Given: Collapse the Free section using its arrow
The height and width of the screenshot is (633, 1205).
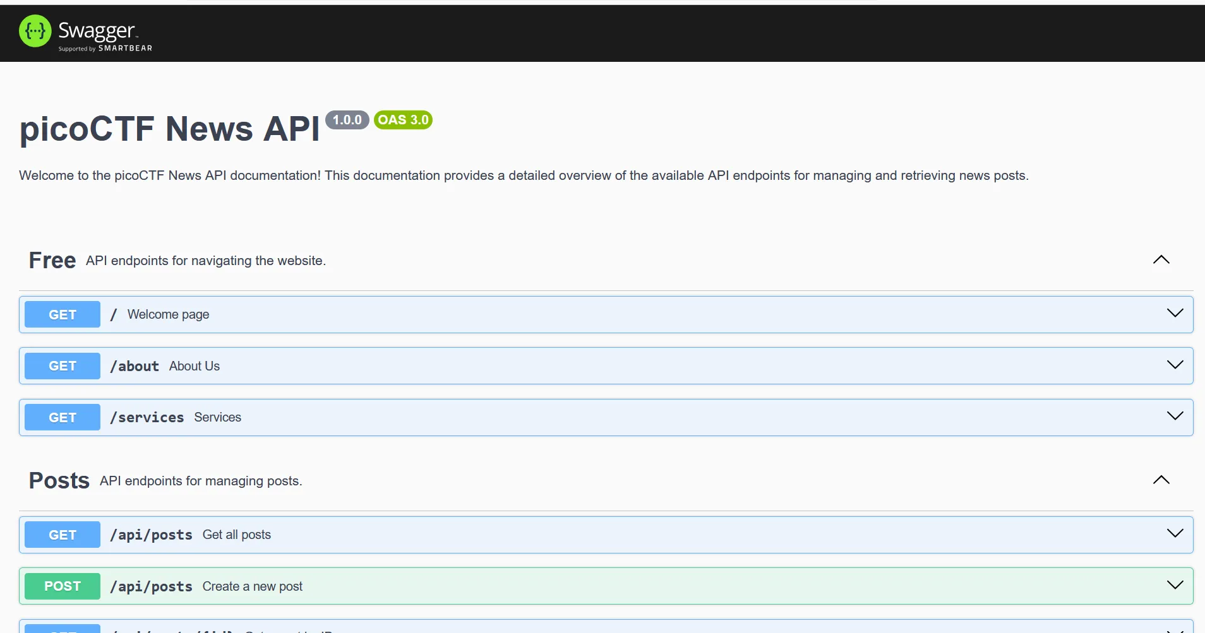Looking at the screenshot, I should point(1161,260).
